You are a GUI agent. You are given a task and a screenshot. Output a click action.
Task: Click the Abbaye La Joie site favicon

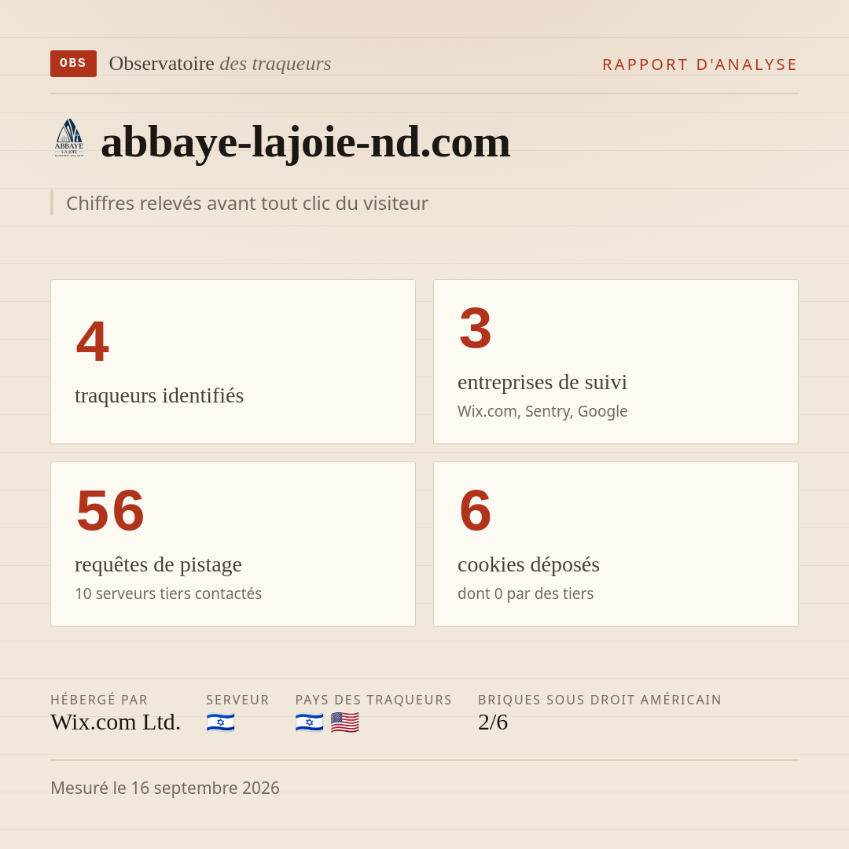(69, 138)
